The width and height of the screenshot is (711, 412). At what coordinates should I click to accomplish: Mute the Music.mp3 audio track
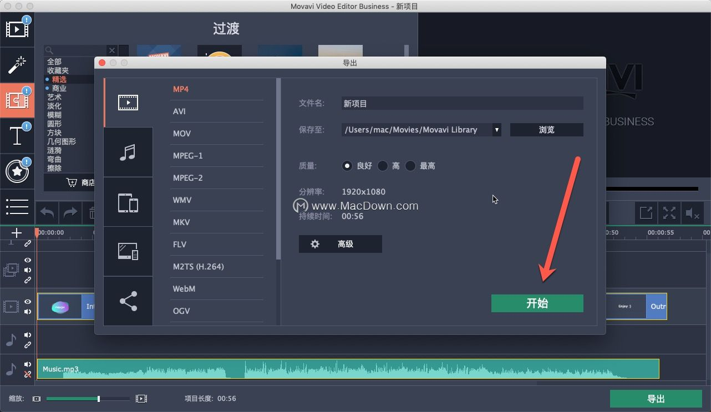click(x=28, y=364)
